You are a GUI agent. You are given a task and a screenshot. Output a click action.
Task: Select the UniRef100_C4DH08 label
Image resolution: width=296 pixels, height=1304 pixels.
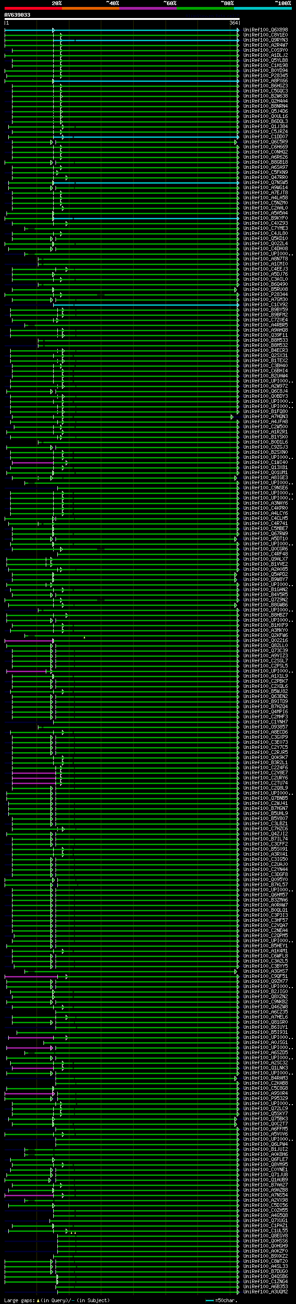point(265,249)
